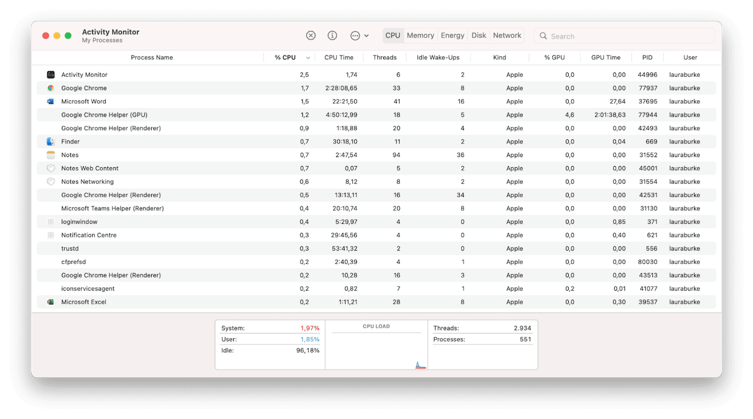Open the process Info (i) icon
Viewport: 753px width, 419px height.
pos(333,35)
